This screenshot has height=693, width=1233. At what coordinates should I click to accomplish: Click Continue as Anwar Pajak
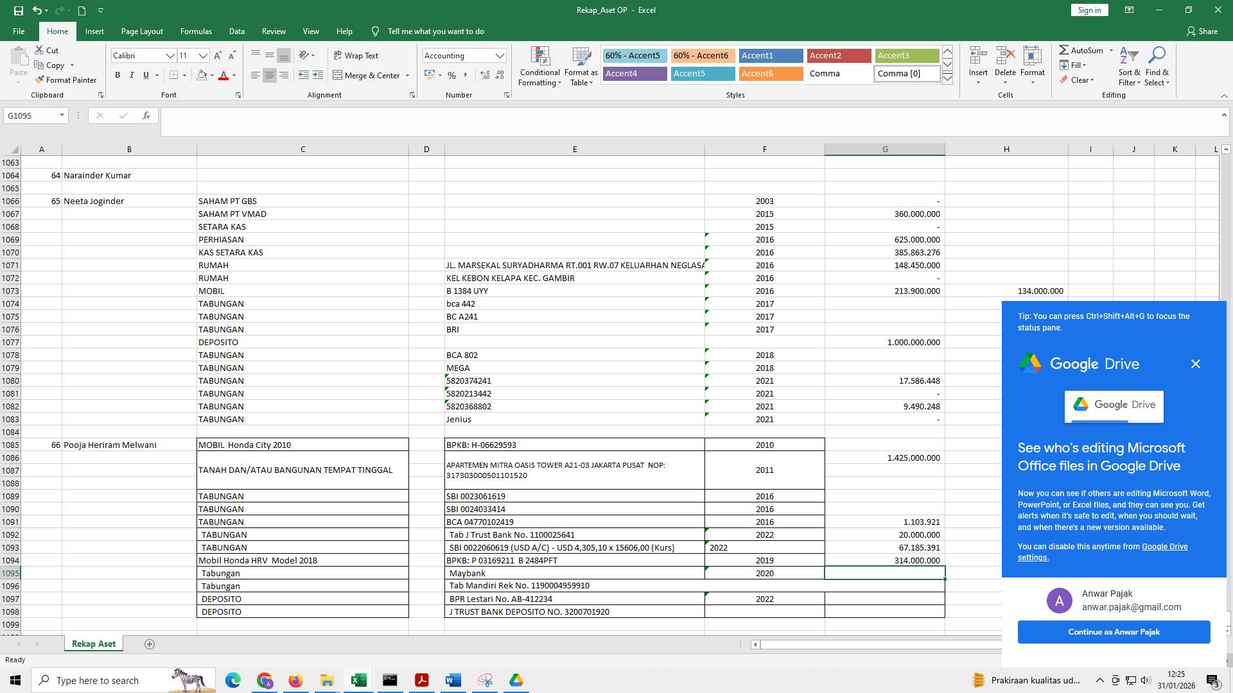coord(1114,631)
